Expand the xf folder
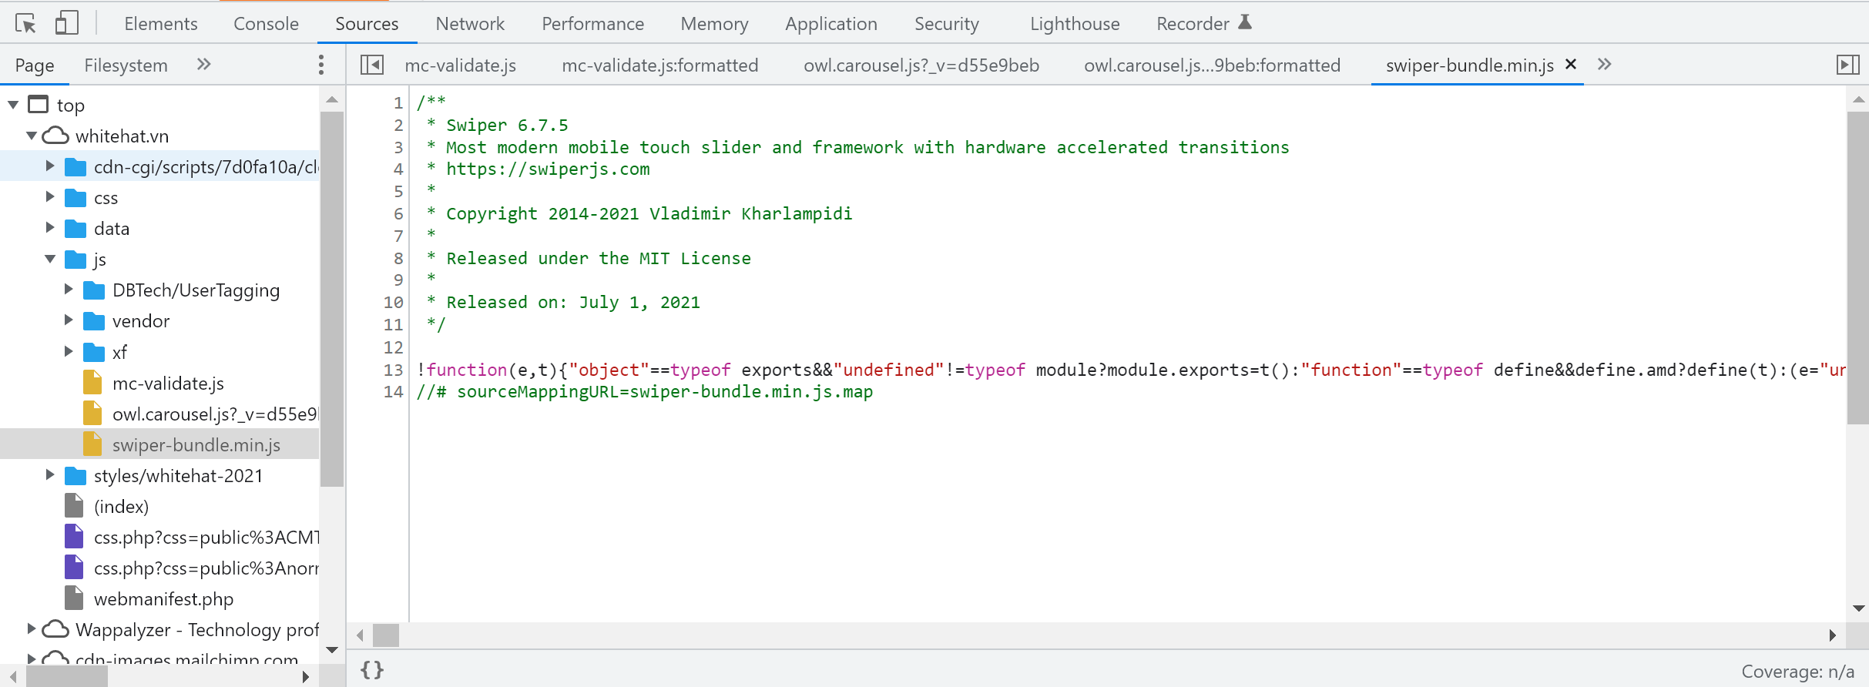This screenshot has height=687, width=1869. tap(69, 352)
